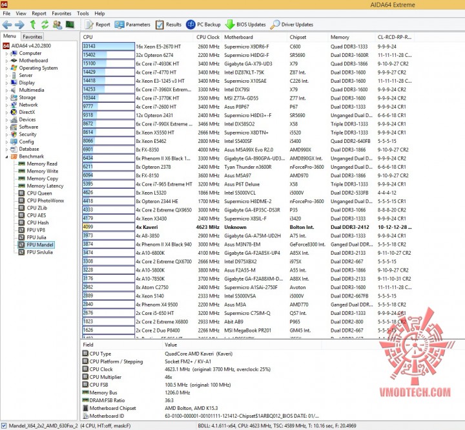Open the Favorites menu
Screen dimensions: 465x430
click(61, 14)
